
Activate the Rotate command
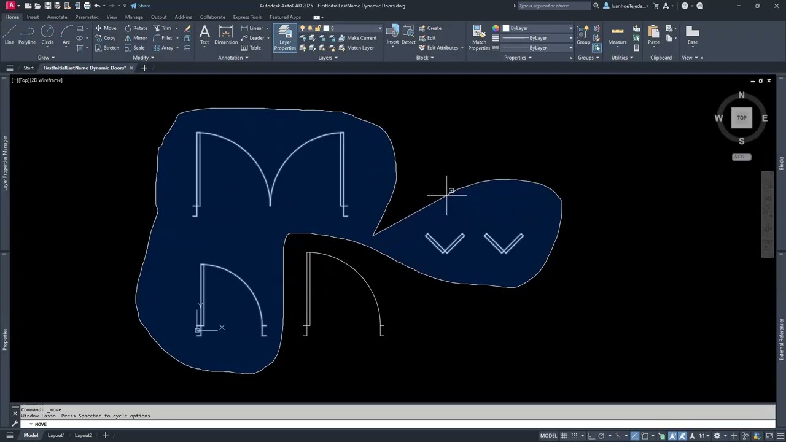click(x=136, y=28)
